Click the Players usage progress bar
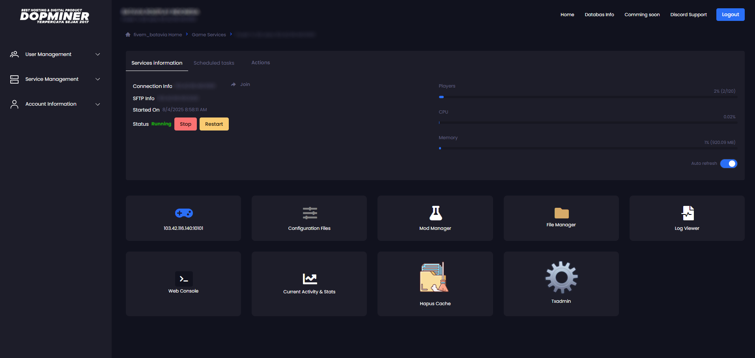Viewport: 755px width, 358px height. click(588, 97)
